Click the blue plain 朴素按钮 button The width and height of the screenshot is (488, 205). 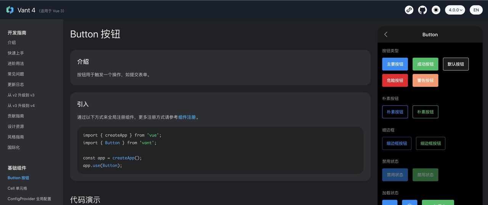pos(395,112)
